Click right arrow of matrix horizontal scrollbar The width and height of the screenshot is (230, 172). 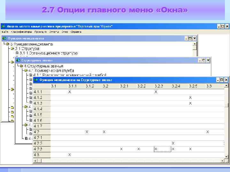(x=223, y=161)
